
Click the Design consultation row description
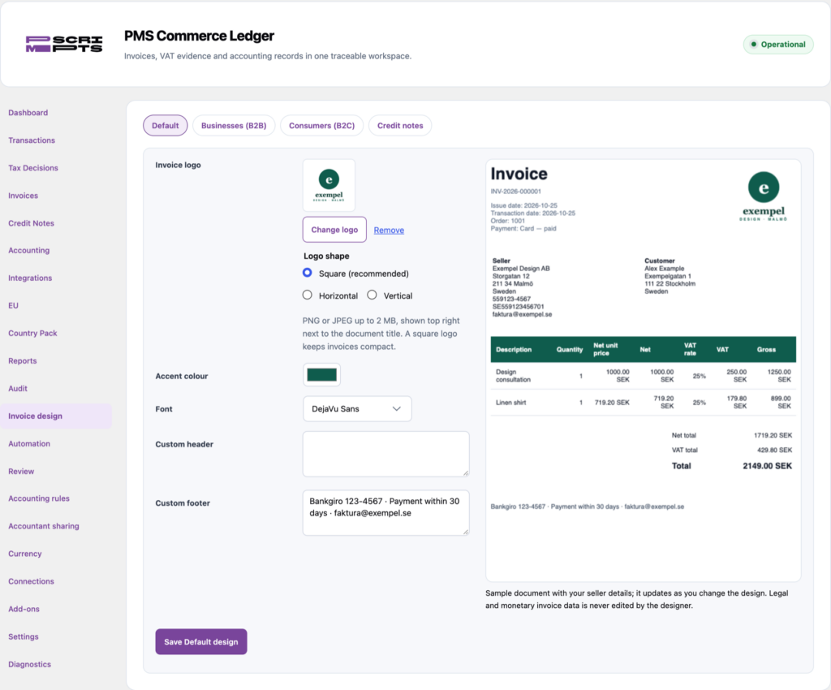[513, 376]
